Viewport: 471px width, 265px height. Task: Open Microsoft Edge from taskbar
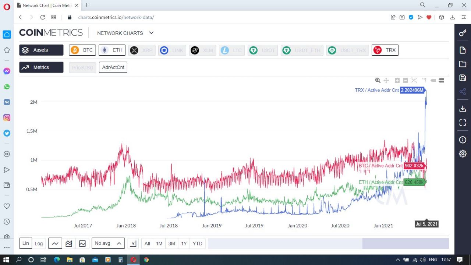57,259
